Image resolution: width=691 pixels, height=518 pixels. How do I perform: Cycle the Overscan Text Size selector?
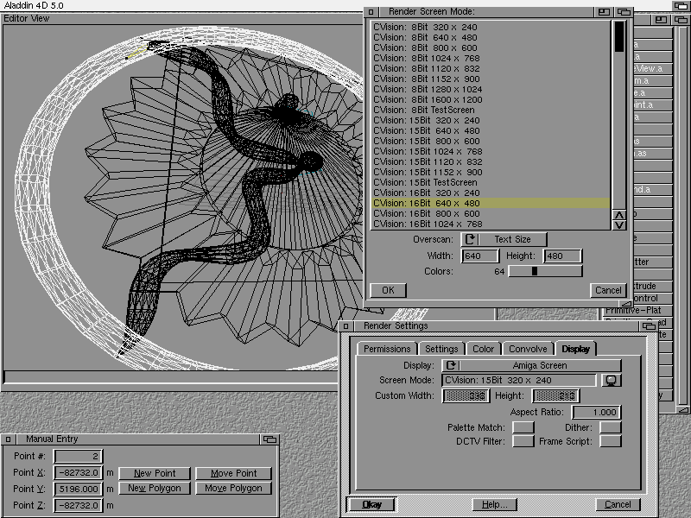(x=512, y=239)
